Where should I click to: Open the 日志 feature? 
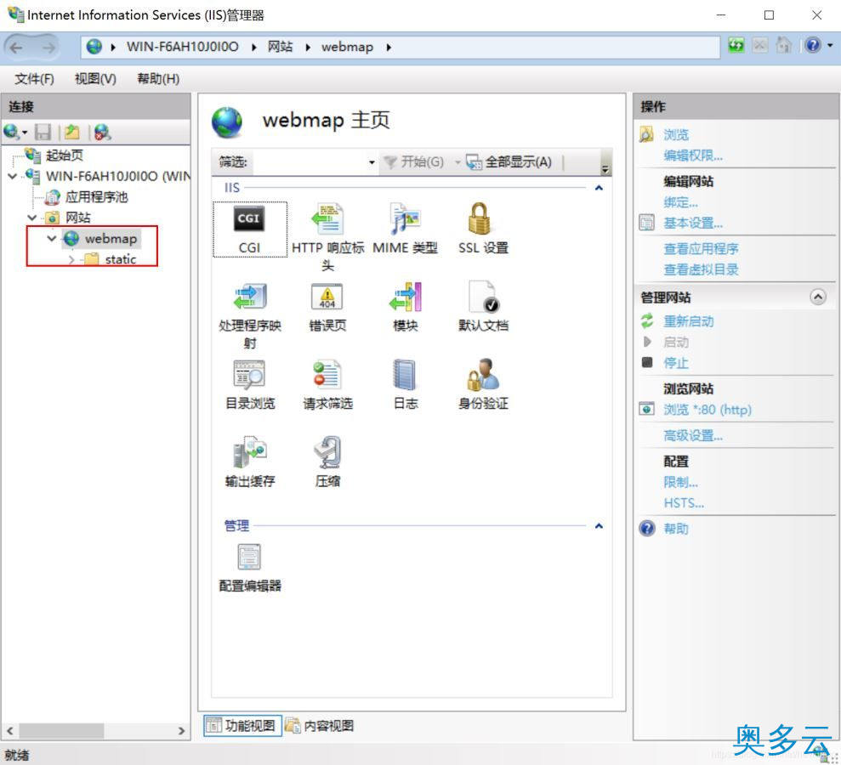tap(406, 385)
